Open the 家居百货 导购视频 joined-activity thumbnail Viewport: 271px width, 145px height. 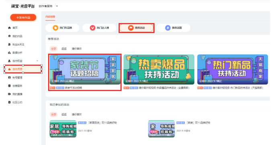(63, 129)
